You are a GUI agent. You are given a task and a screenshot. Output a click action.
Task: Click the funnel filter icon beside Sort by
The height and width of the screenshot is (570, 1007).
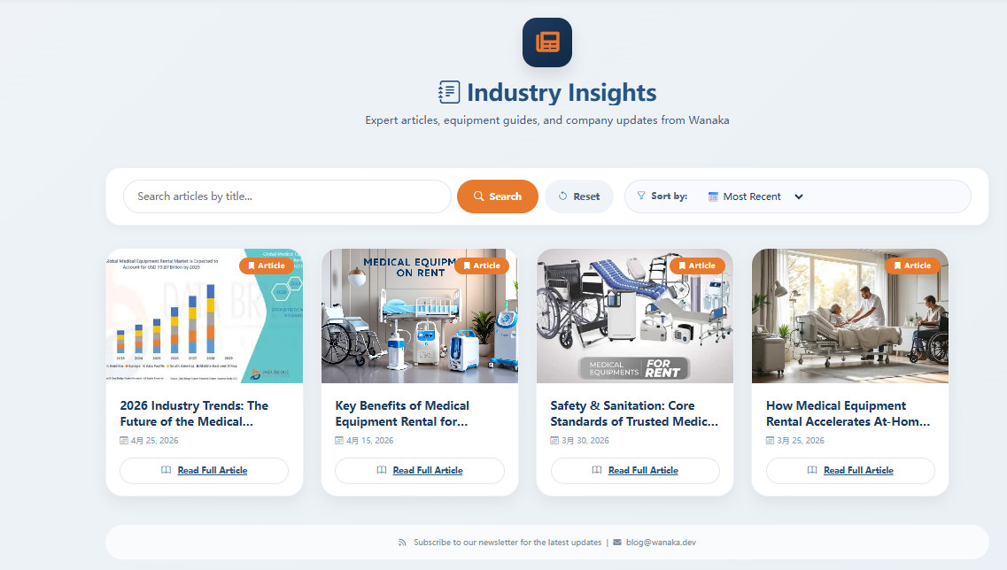(x=641, y=196)
